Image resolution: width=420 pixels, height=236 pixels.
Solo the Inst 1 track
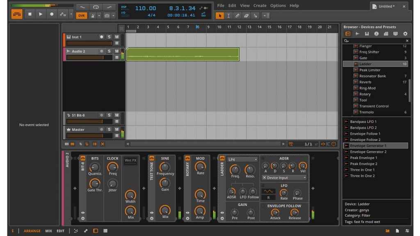109,37
